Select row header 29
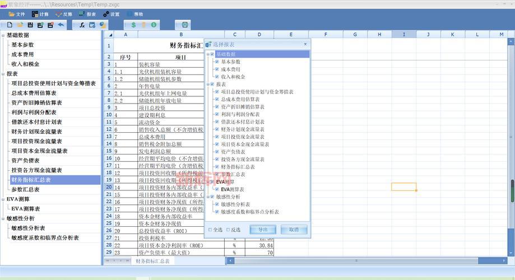The image size is (515, 280). [x=109, y=253]
